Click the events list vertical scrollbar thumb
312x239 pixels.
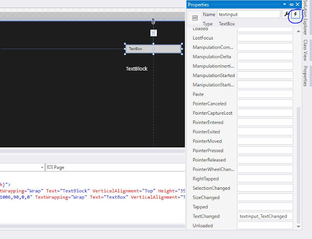pos(298,165)
